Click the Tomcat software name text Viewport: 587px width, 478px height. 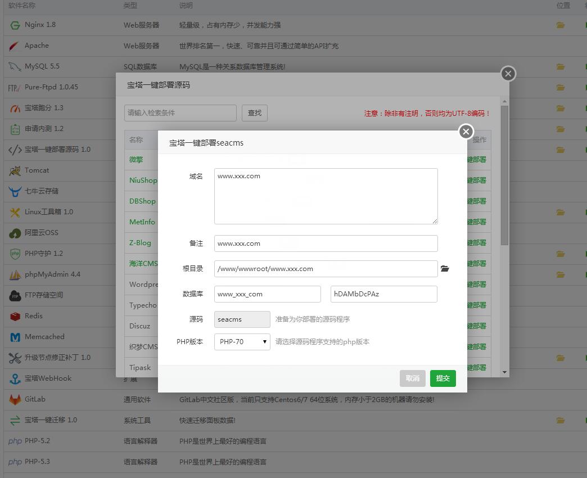(37, 170)
